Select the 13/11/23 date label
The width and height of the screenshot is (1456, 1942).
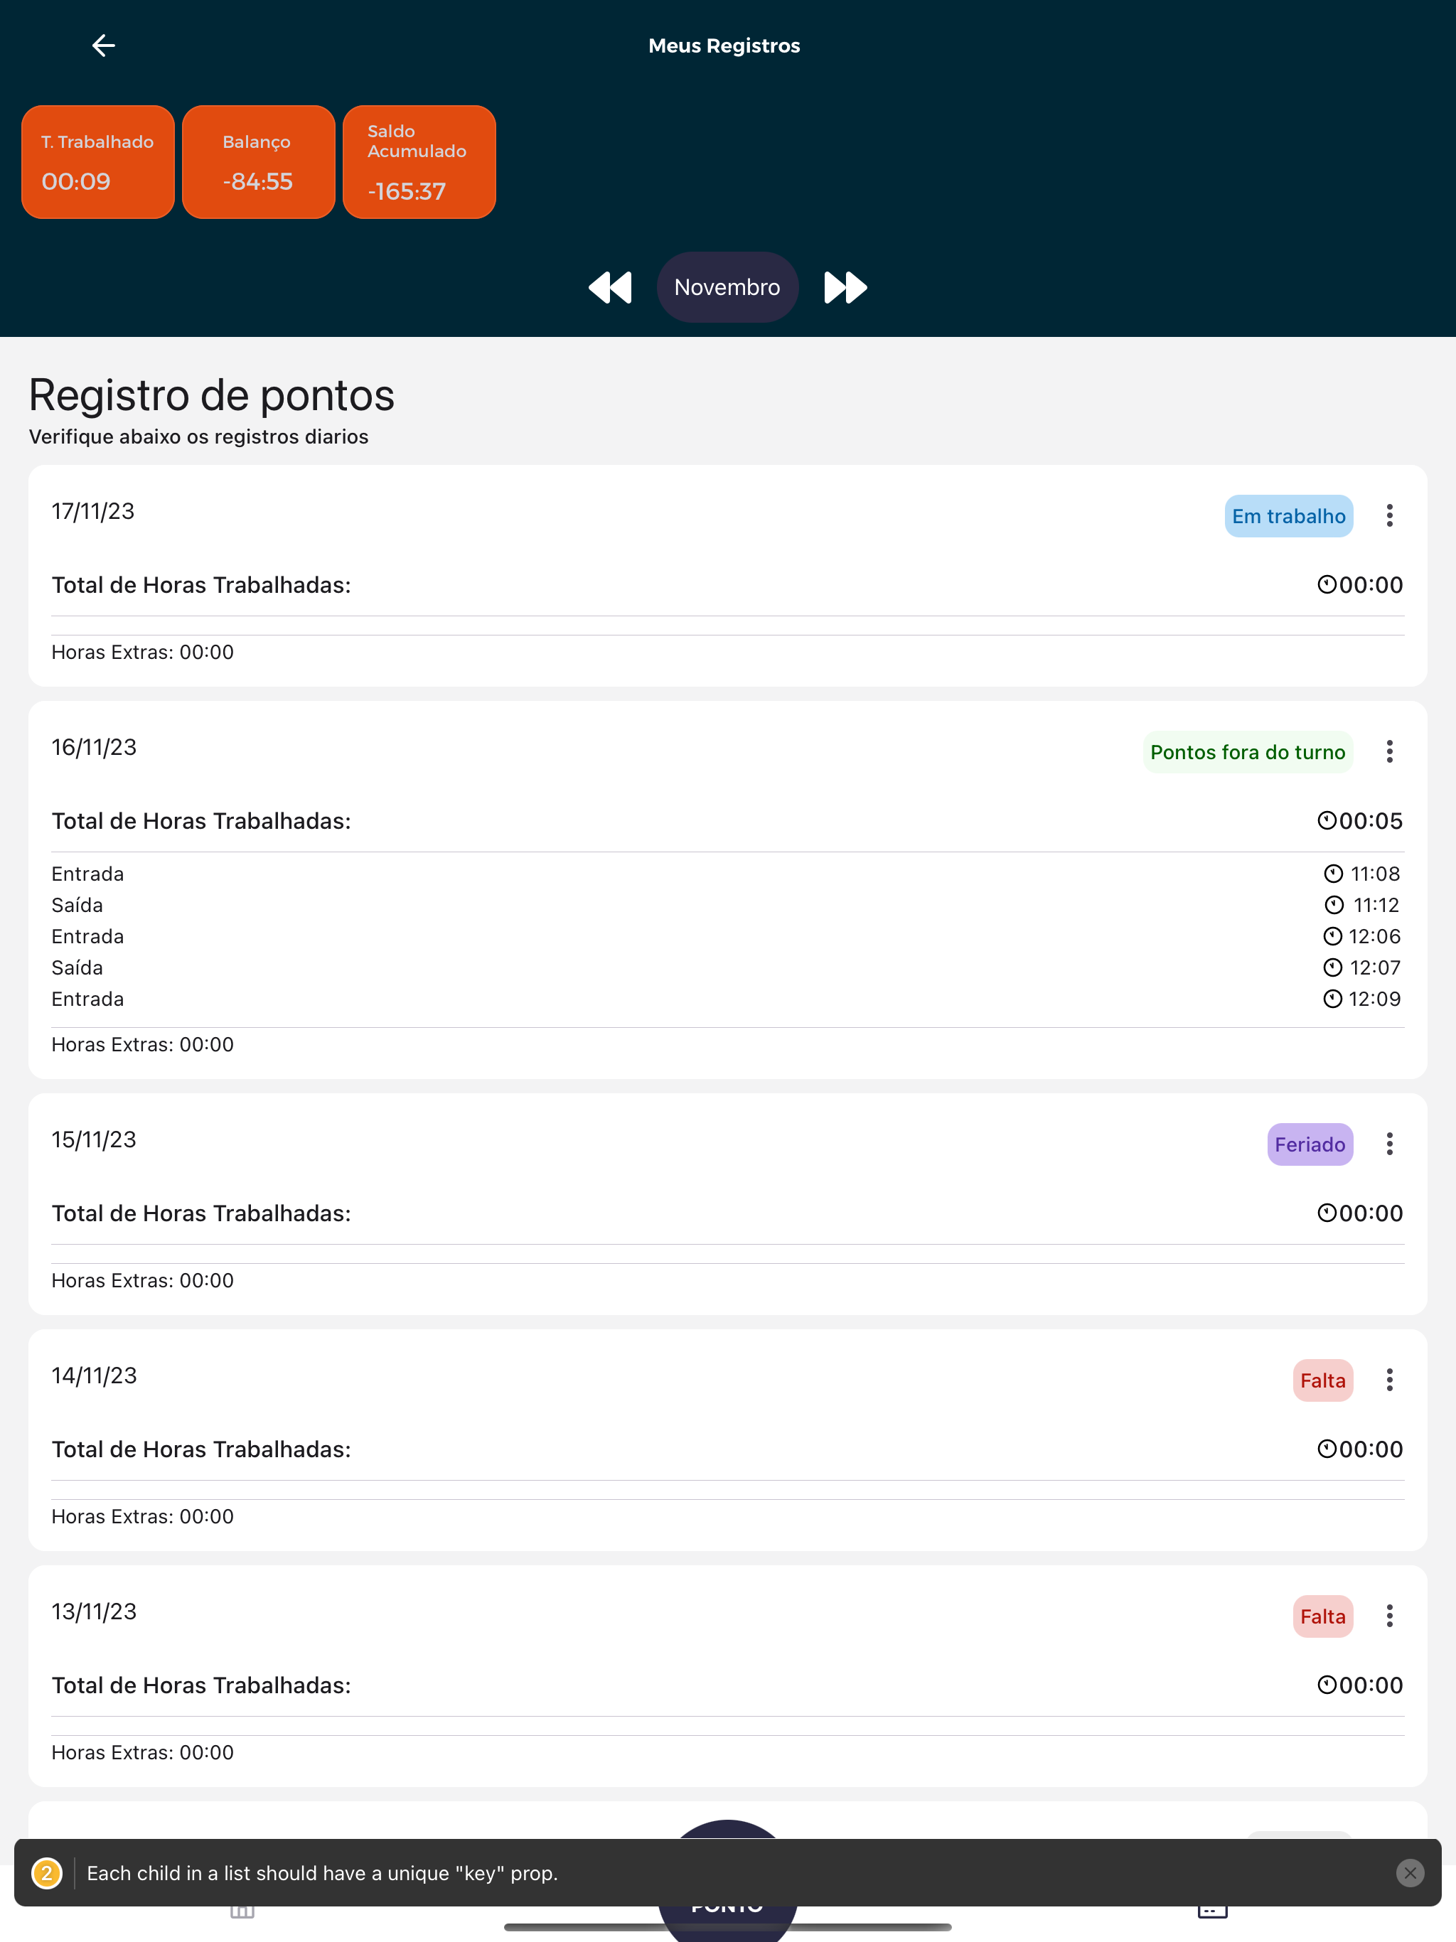pyautogui.click(x=94, y=1613)
